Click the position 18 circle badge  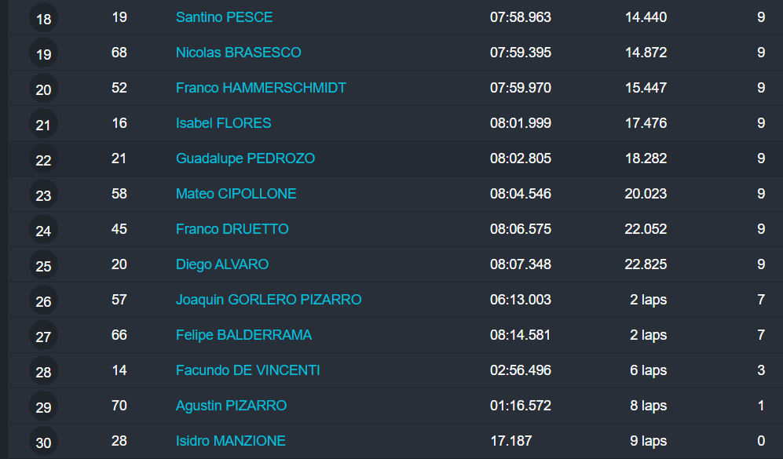click(x=43, y=18)
